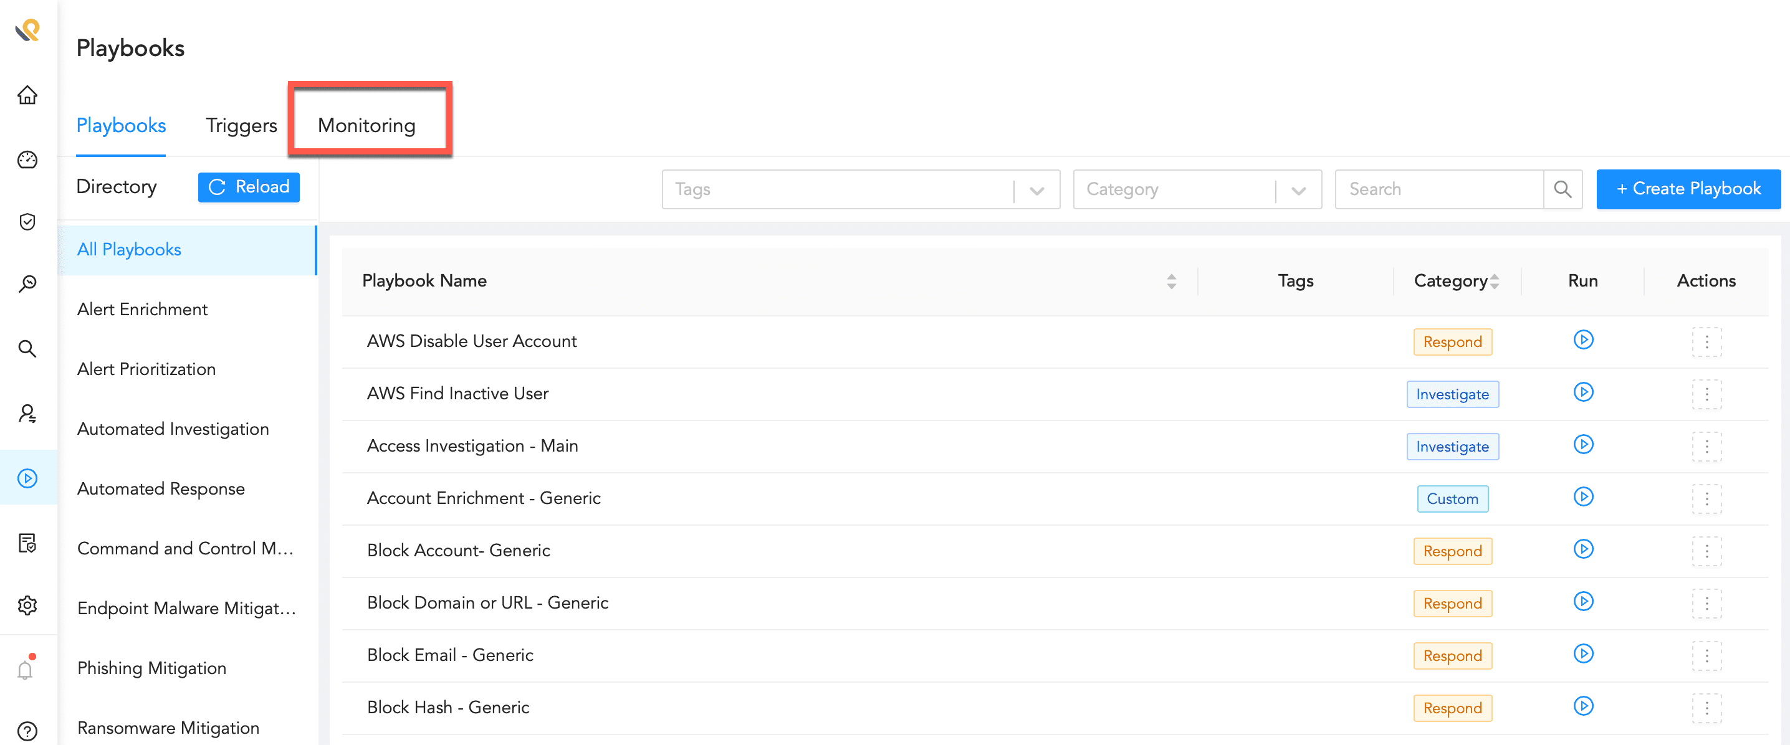Click the Create Playbook button
Viewport: 1790px width, 745px height.
[x=1688, y=189]
